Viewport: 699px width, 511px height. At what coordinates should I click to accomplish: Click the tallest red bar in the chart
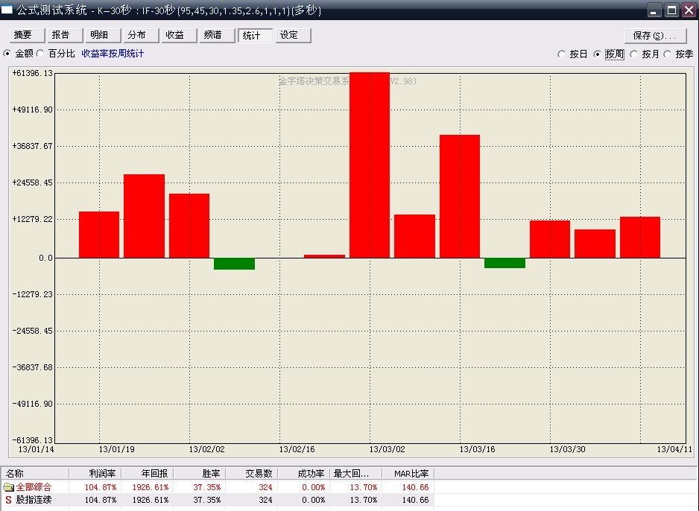pos(370,164)
